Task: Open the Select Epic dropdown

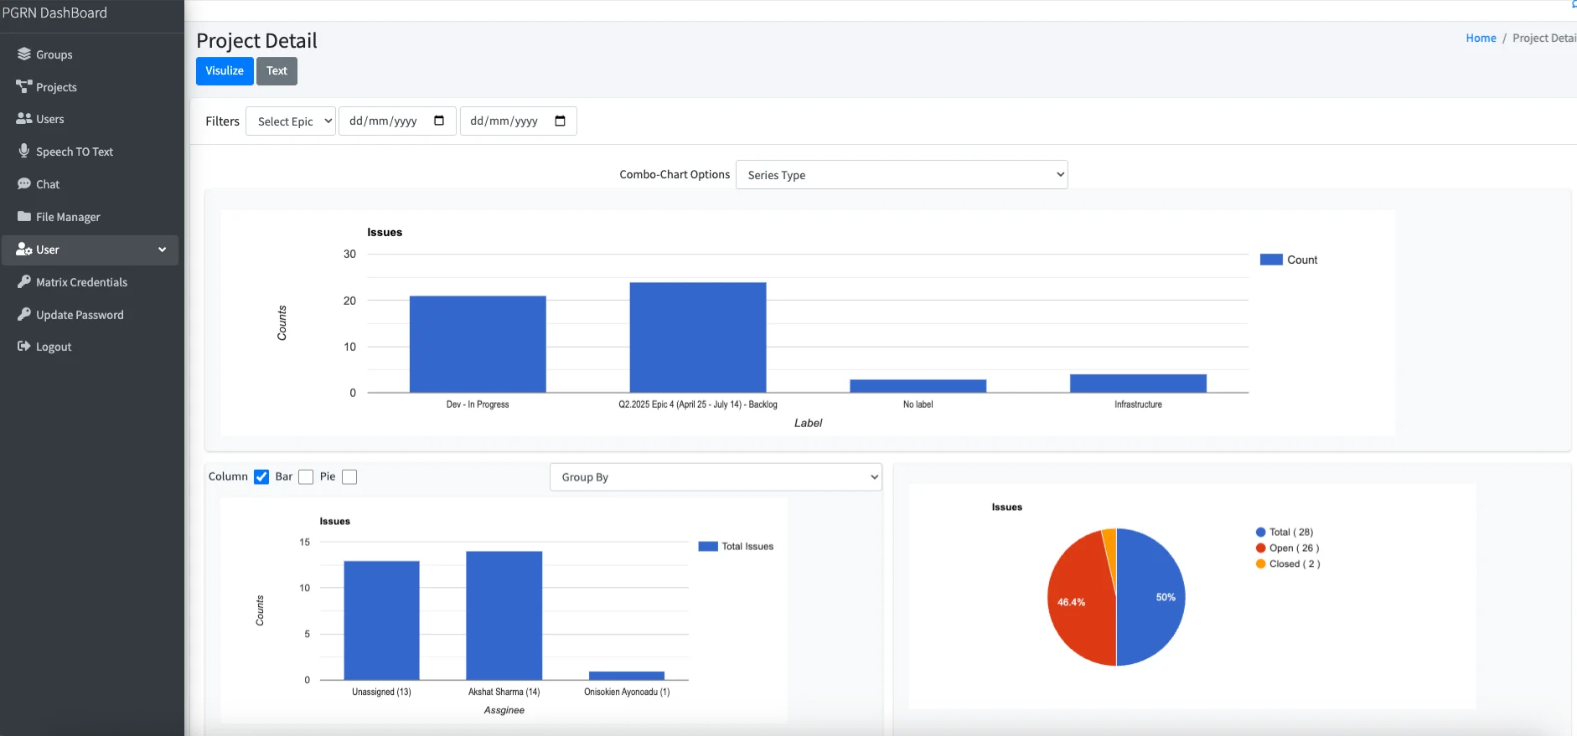Action: click(x=291, y=121)
